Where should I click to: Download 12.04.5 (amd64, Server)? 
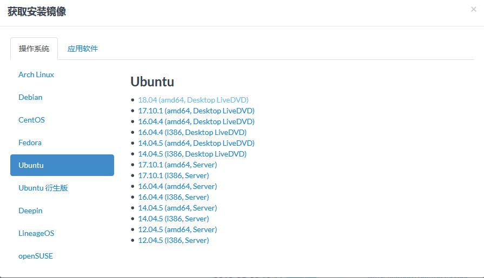coord(177,229)
